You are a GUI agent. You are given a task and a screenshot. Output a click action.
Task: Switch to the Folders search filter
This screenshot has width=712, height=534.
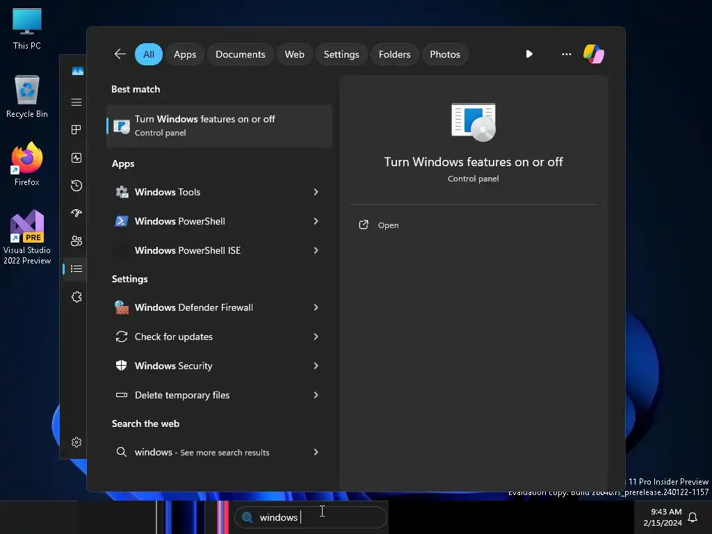pyautogui.click(x=394, y=54)
